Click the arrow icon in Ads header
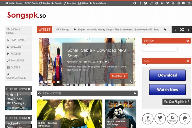Viewport: 192px width, 128px height. pyautogui.click(x=188, y=61)
